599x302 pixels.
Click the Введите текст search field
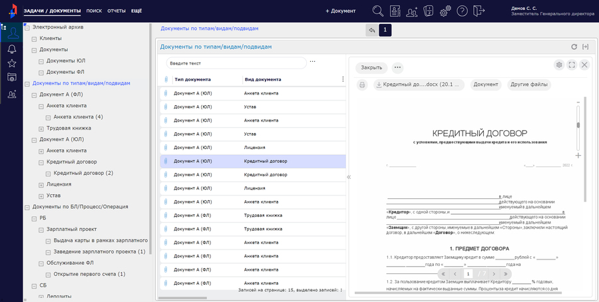(236, 63)
